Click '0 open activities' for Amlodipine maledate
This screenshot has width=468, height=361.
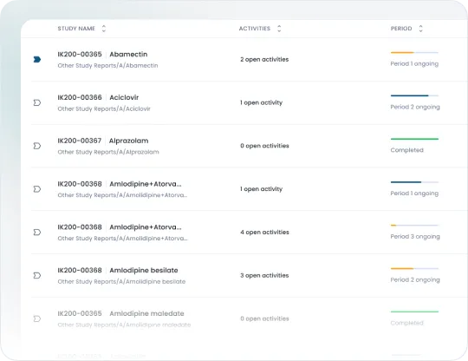[x=264, y=318]
